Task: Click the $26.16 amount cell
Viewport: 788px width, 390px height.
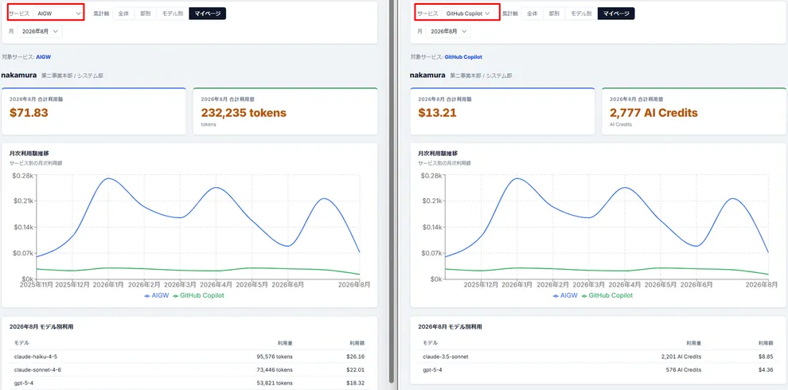Action: coord(355,357)
